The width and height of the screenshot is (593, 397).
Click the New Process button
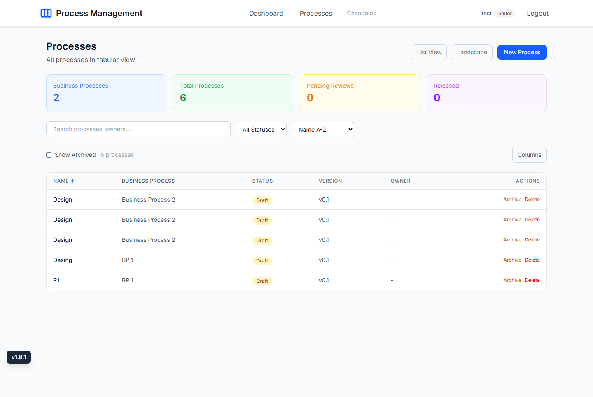[522, 52]
